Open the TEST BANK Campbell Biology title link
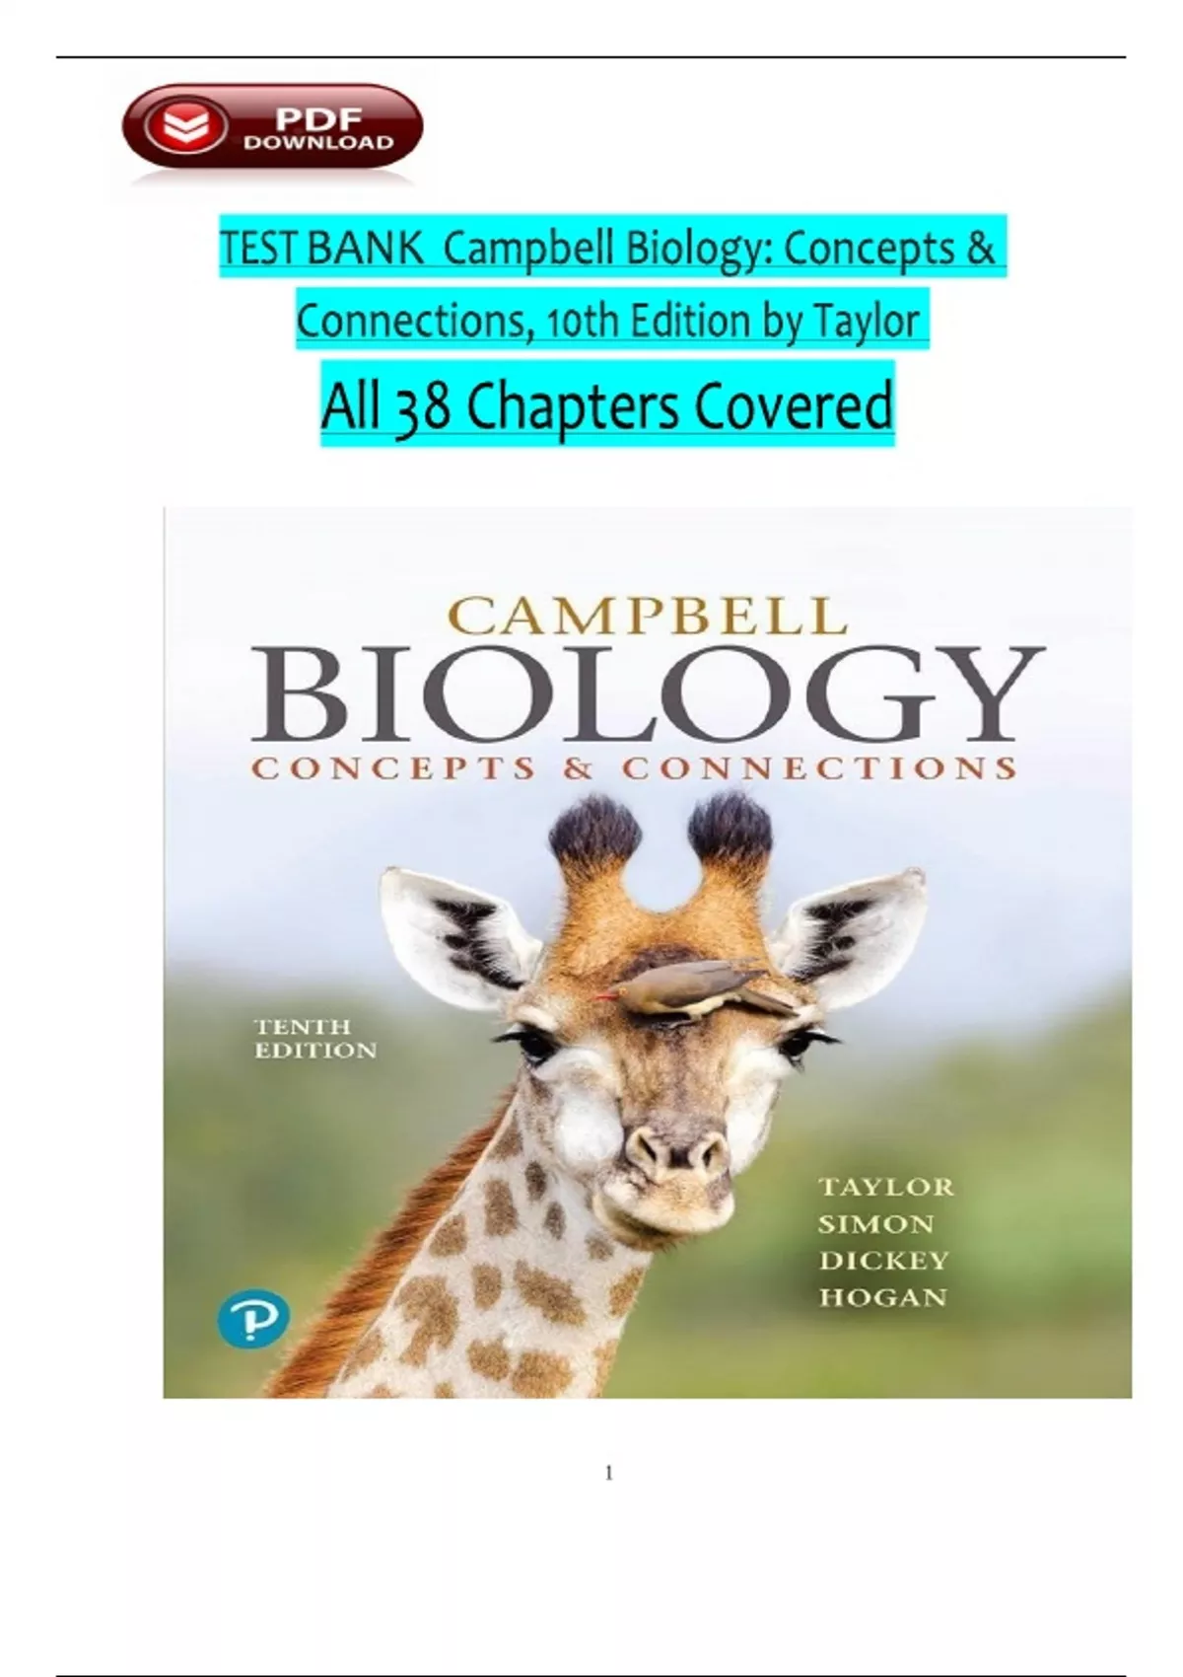Viewport: 1183px width, 1677px height. pyautogui.click(x=612, y=249)
